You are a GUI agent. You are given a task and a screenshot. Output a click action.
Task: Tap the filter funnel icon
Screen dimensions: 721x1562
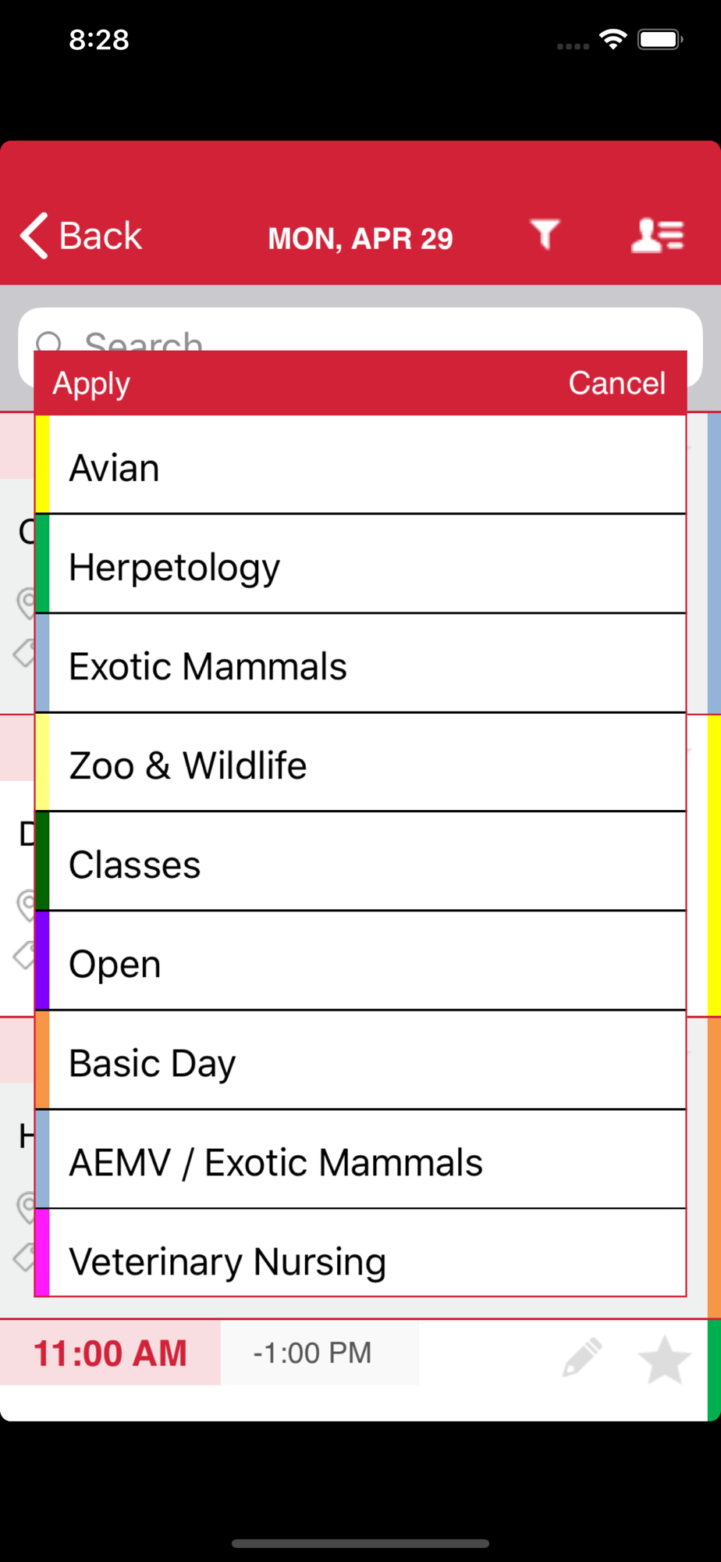tap(545, 234)
